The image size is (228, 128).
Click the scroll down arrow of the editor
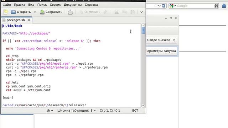point(143,106)
